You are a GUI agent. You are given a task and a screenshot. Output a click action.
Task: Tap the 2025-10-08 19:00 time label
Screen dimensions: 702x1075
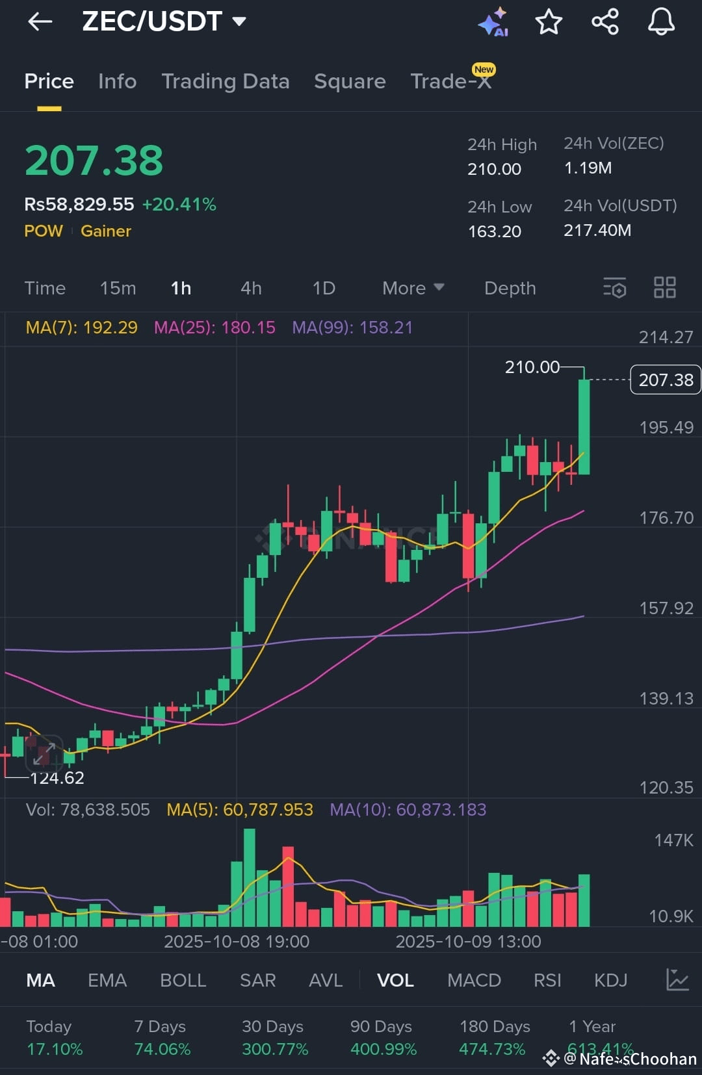click(x=237, y=941)
